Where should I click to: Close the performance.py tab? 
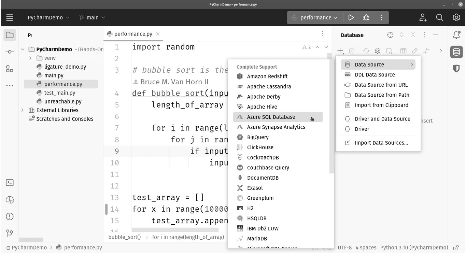(x=158, y=34)
